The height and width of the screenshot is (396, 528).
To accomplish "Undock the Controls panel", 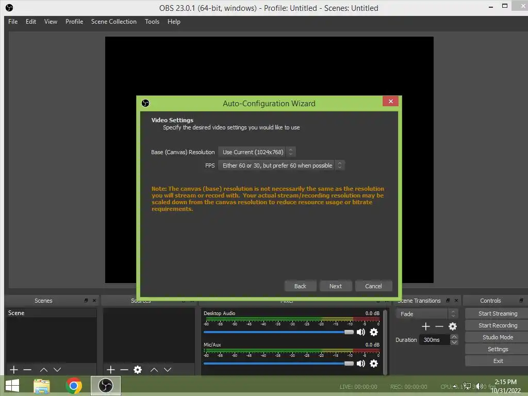I will (521, 301).
